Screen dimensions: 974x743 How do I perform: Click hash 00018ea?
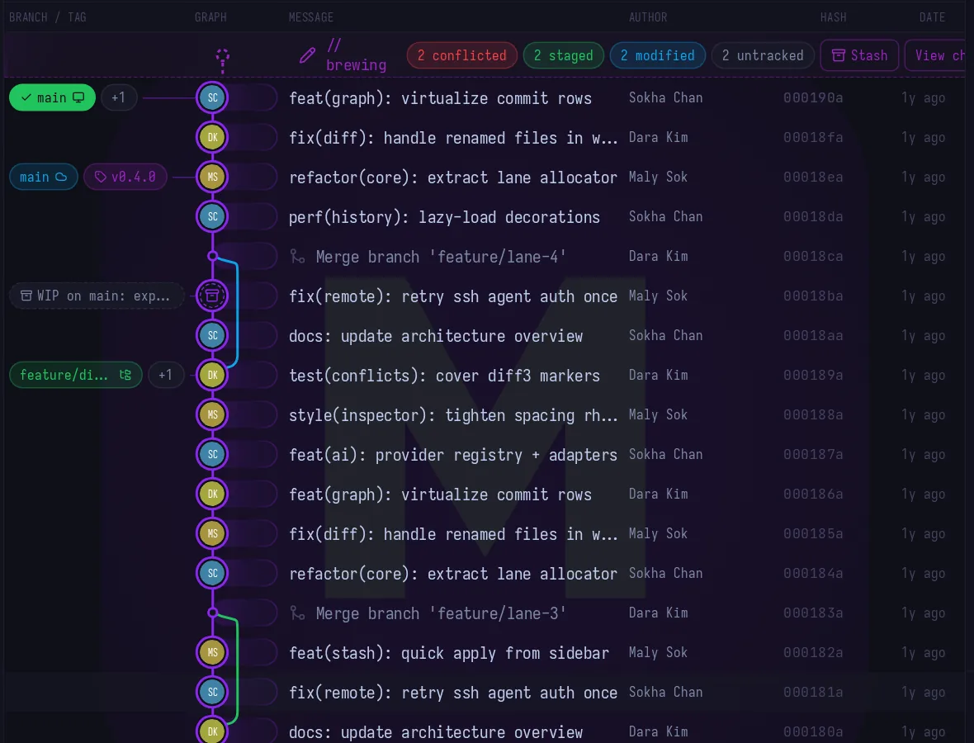coord(813,177)
